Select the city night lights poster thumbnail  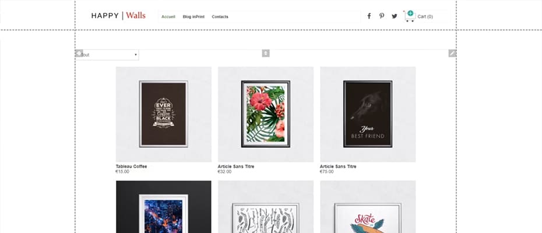pyautogui.click(x=164, y=207)
